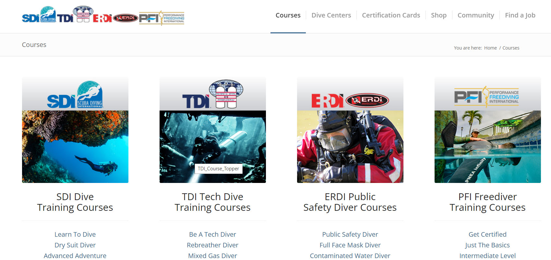This screenshot has width=551, height=260.
Task: Follow the Dry Suit Diver link
Action: tap(75, 245)
